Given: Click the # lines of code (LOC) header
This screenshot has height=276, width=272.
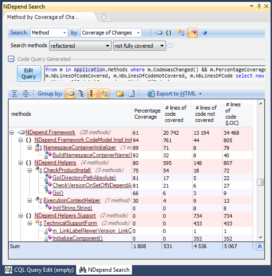Looking at the screenshot, I should pyautogui.click(x=237, y=114).
